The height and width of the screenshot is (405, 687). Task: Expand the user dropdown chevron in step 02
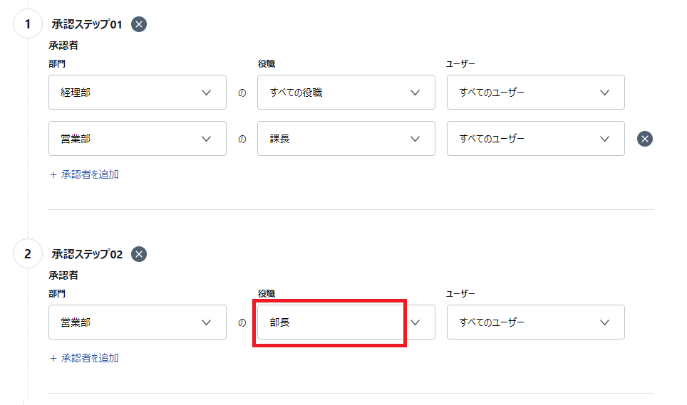coord(604,322)
